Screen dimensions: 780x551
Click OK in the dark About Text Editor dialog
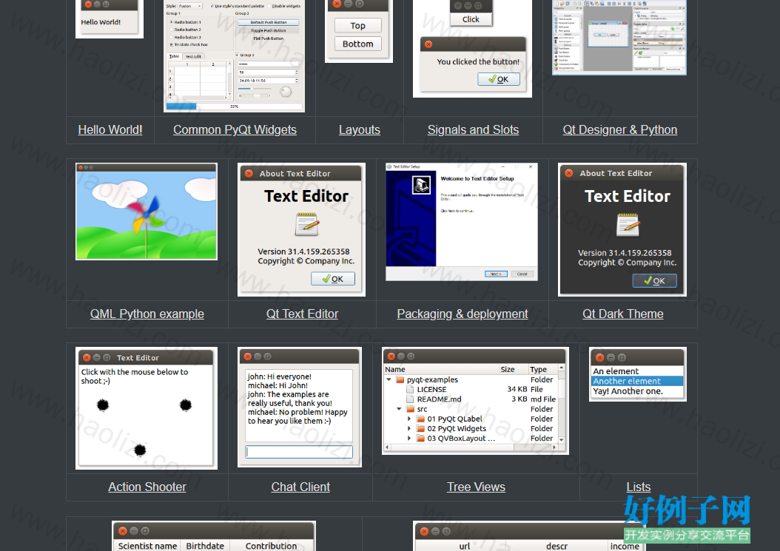pyautogui.click(x=655, y=281)
